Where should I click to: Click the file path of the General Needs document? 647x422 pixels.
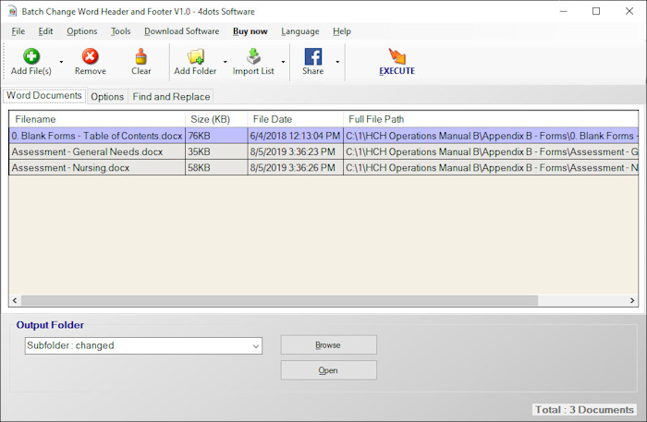click(491, 151)
